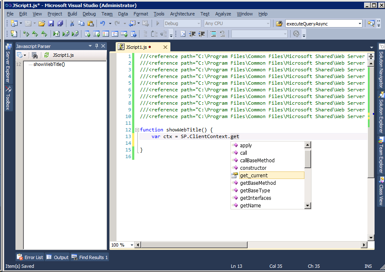Increase line indent with the indent icon
Viewport: 385px width, 272px height.
coord(202,34)
